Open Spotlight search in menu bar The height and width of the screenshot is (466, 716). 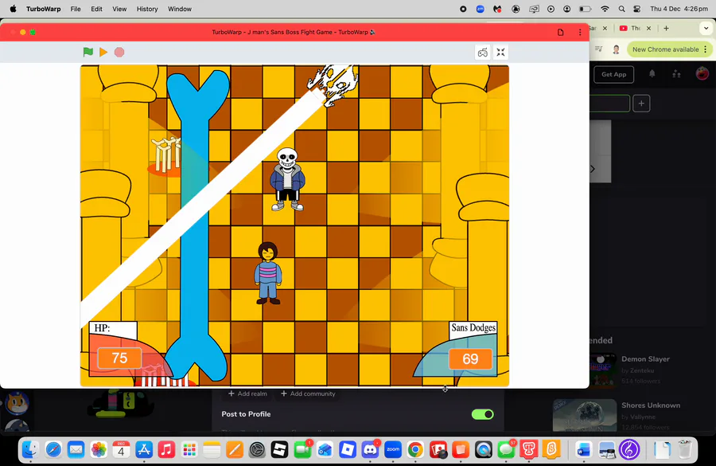pos(621,9)
